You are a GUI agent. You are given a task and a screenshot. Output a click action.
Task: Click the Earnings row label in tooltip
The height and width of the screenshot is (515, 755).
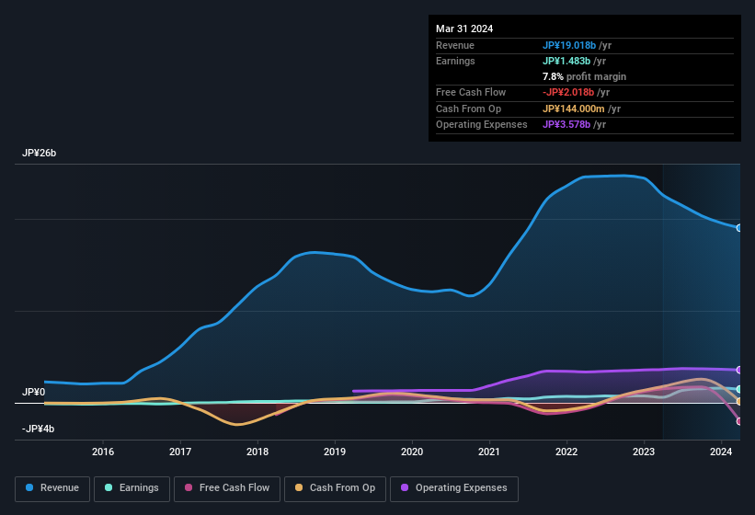point(455,61)
